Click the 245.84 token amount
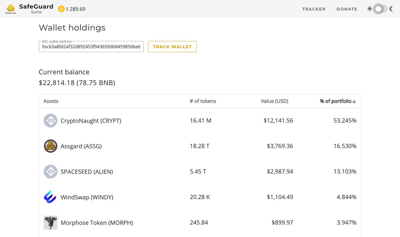The image size is (400, 237). [x=199, y=222]
